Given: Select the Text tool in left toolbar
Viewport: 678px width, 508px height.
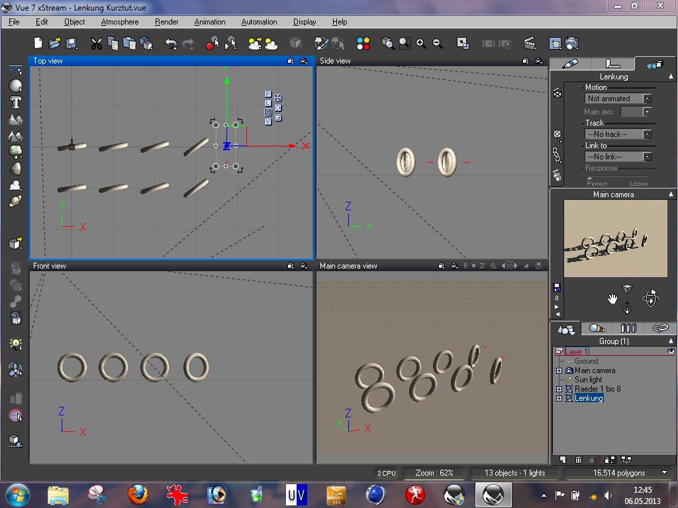Looking at the screenshot, I should click(16, 103).
